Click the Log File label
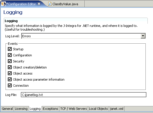153x113 pixels. [11, 95]
